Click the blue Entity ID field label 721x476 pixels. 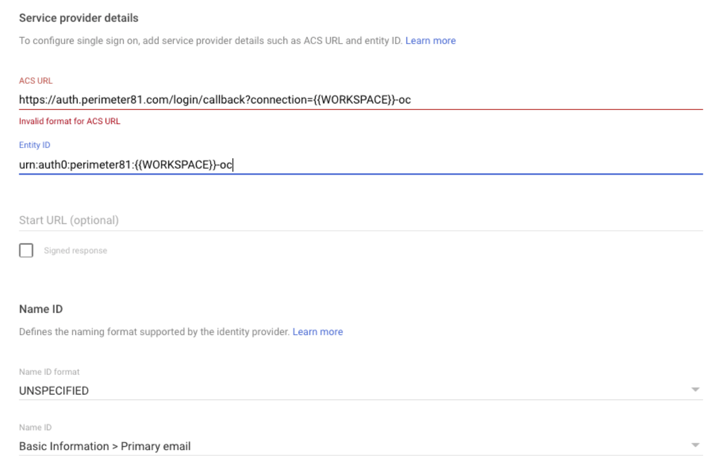click(35, 145)
